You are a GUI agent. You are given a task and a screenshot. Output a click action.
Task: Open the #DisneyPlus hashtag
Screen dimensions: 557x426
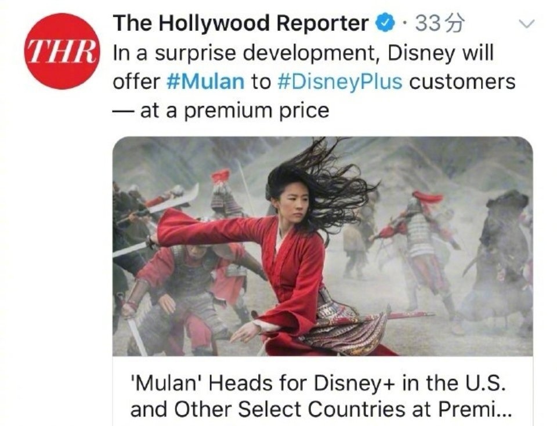[339, 82]
